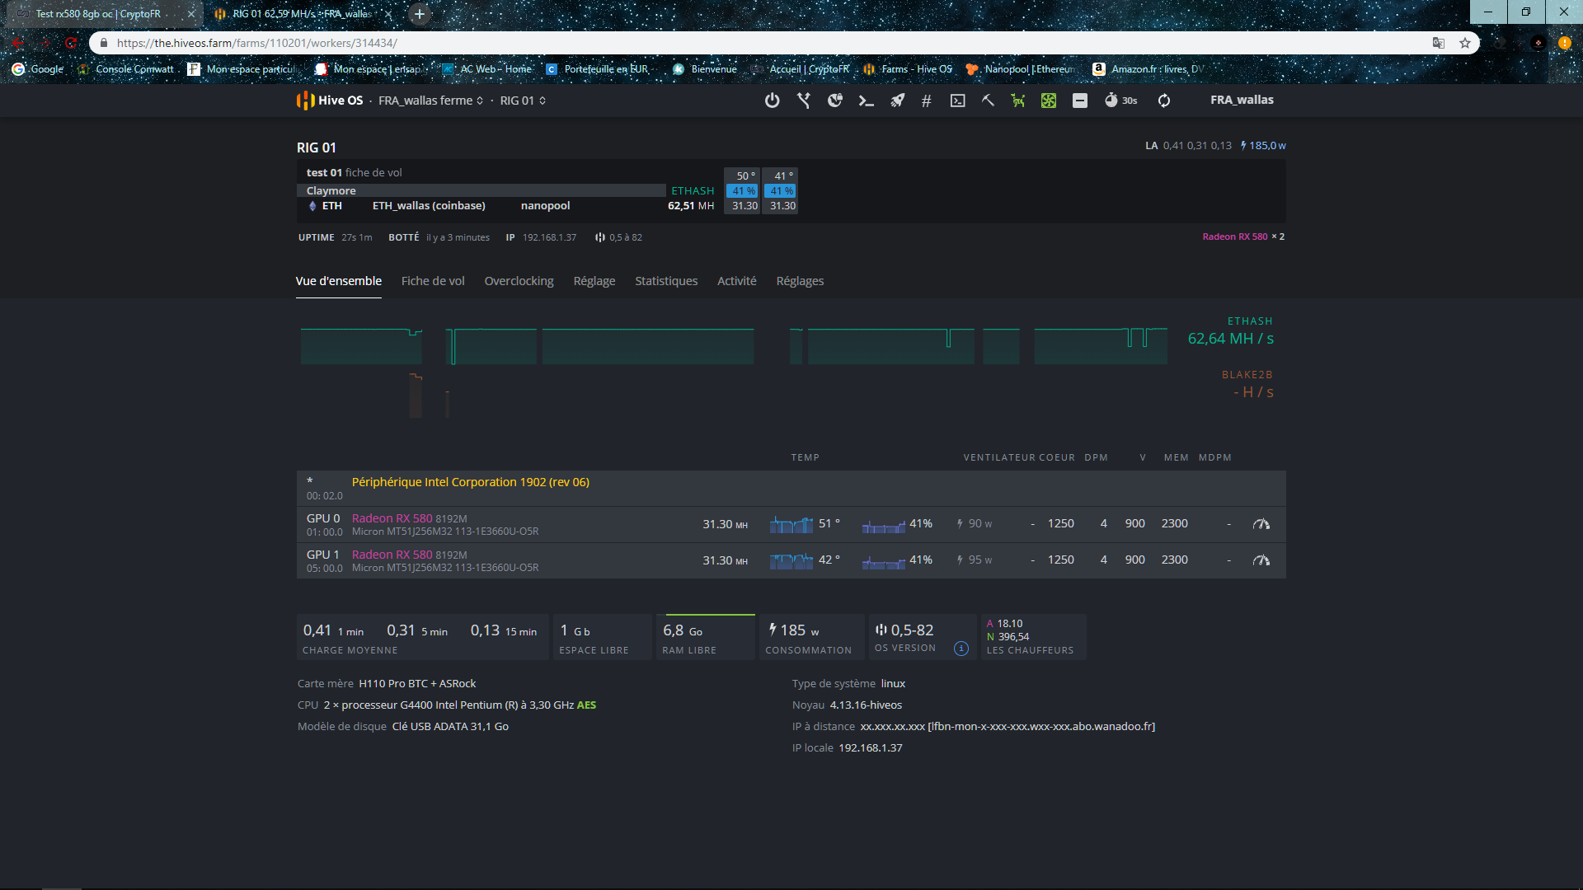The height and width of the screenshot is (890, 1583).
Task: Click the nanopool pool name
Action: coord(545,206)
